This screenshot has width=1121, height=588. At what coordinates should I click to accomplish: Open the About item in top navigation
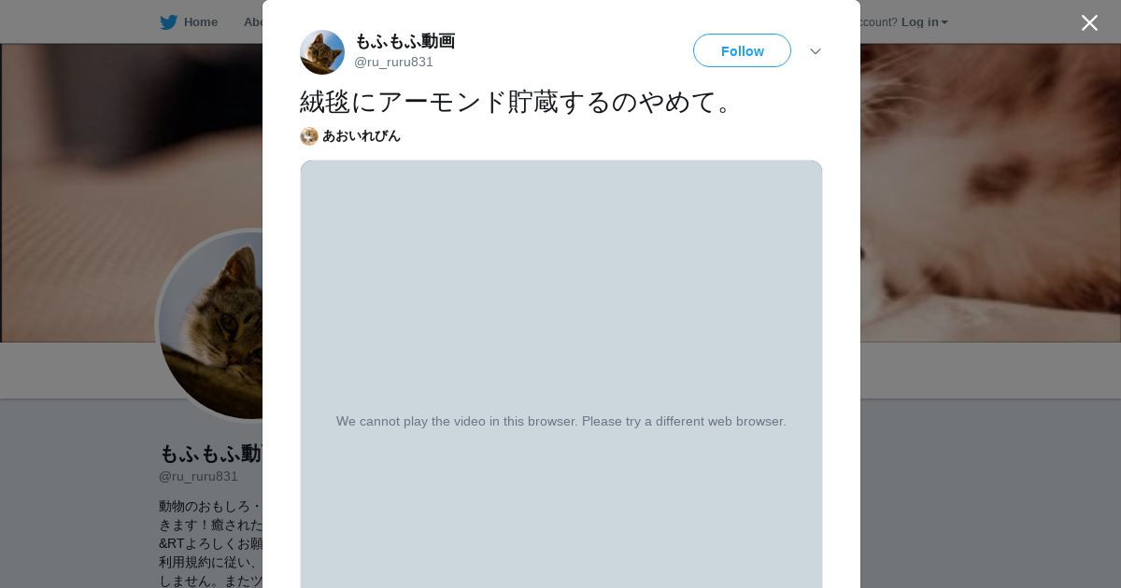pyautogui.click(x=253, y=22)
